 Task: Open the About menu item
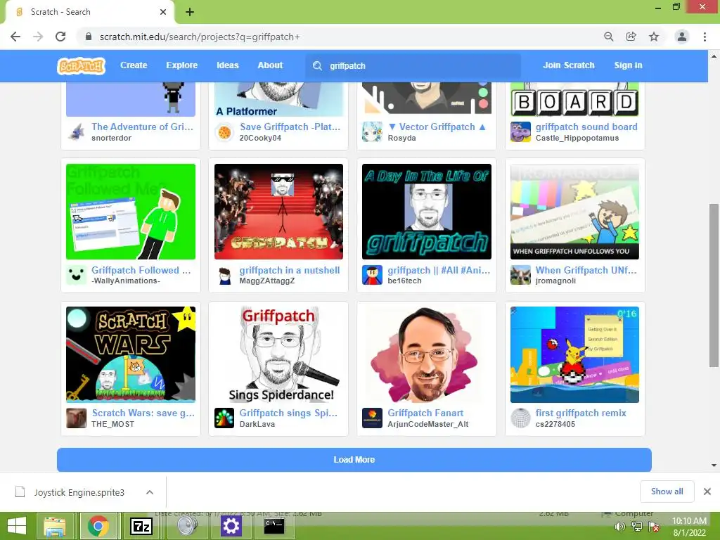point(270,65)
